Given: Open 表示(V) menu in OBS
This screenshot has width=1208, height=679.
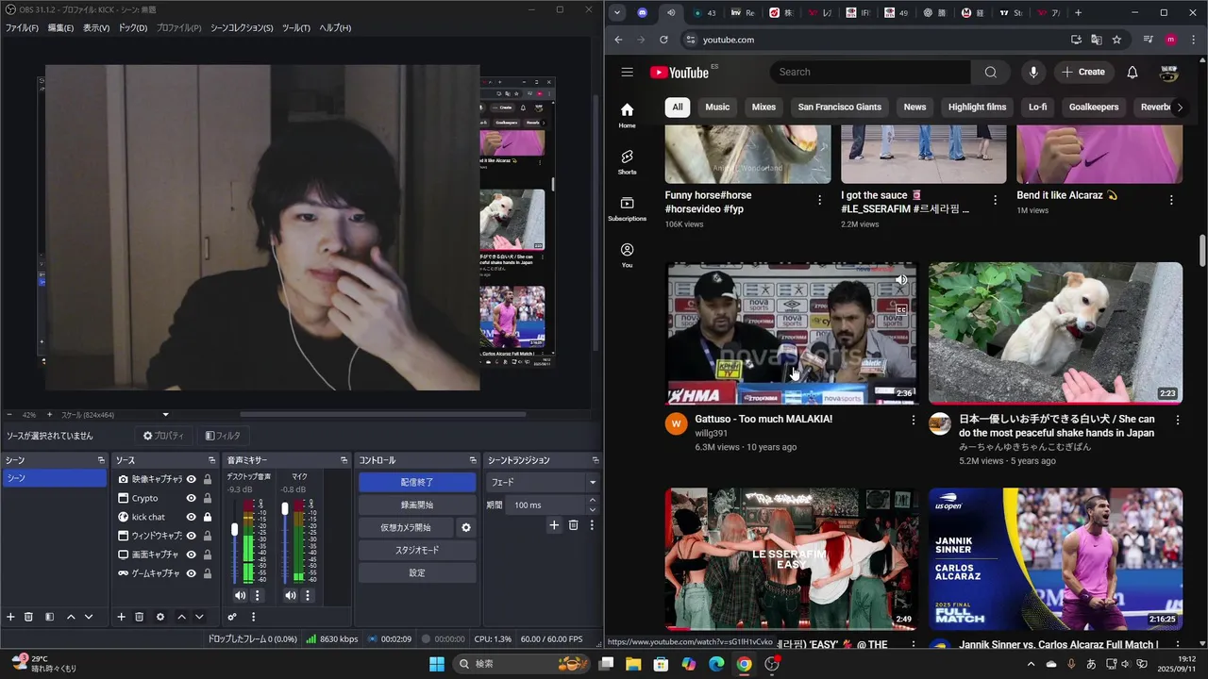Looking at the screenshot, I should (x=96, y=28).
